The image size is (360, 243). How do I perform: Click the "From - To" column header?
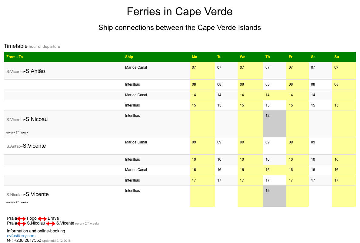[x=15, y=57]
